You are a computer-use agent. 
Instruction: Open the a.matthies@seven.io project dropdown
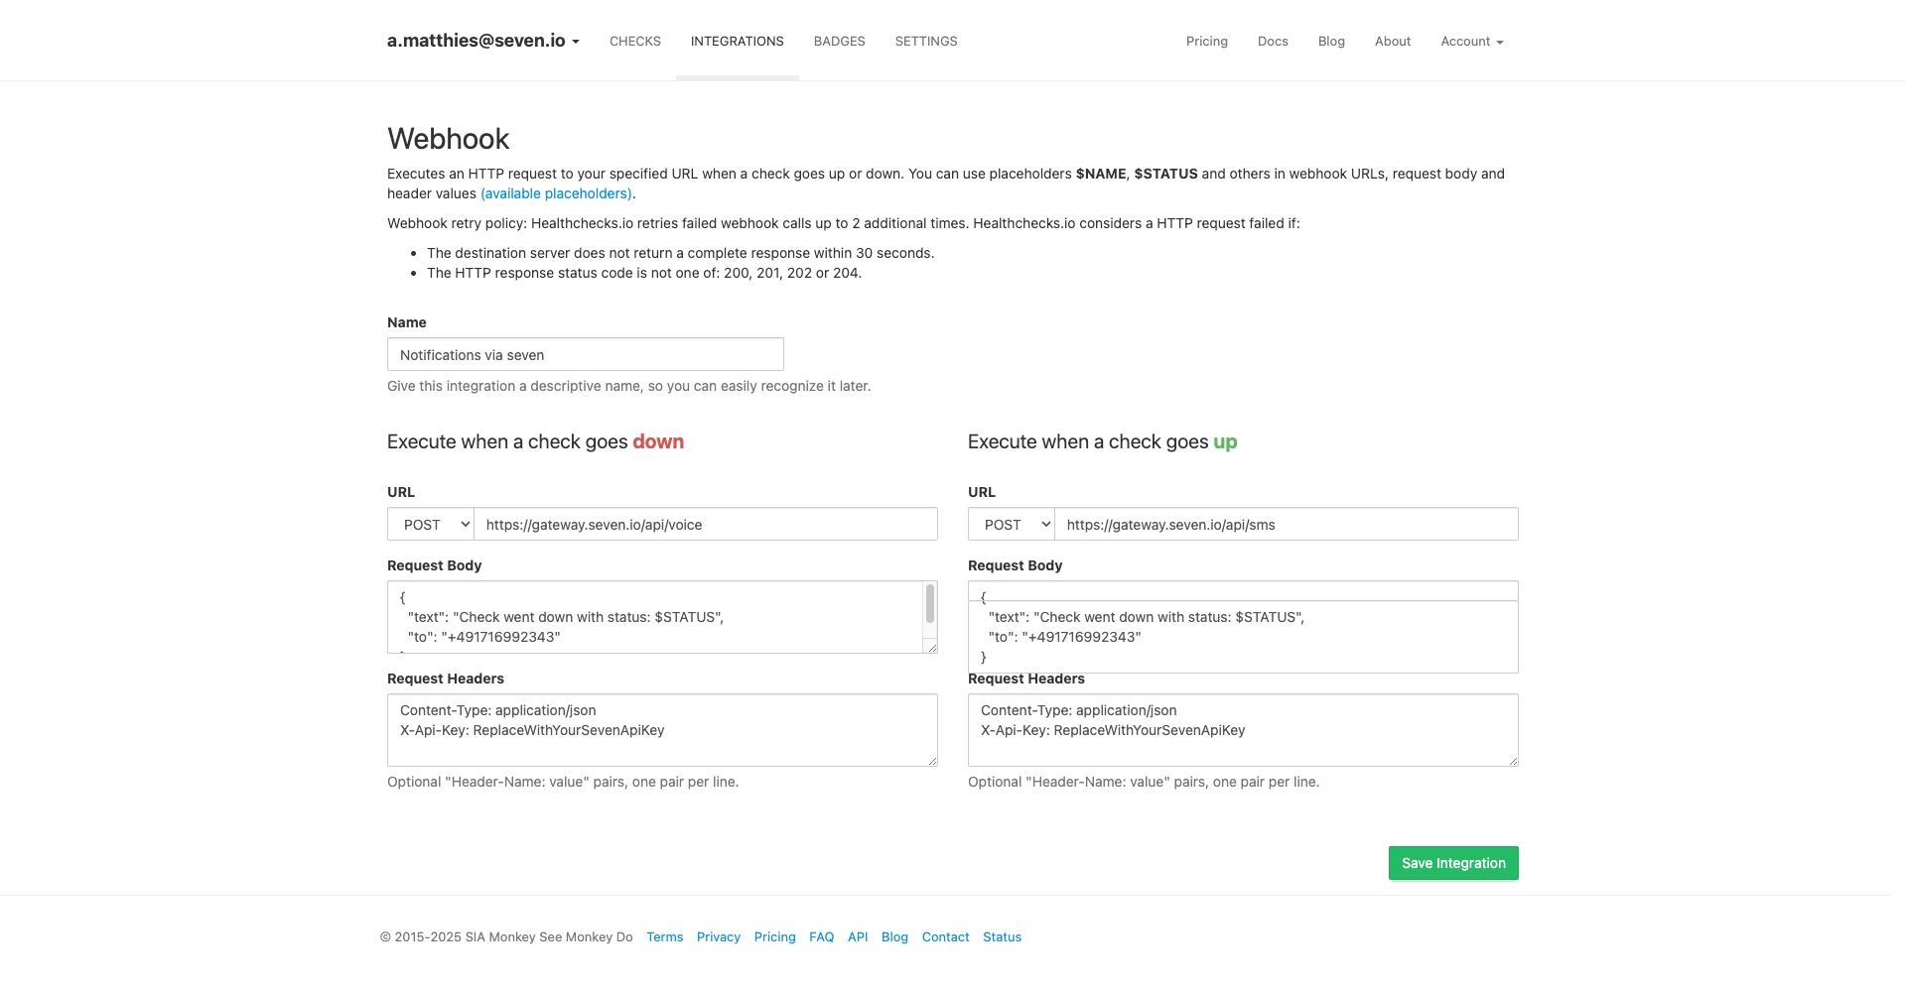pos(482,41)
